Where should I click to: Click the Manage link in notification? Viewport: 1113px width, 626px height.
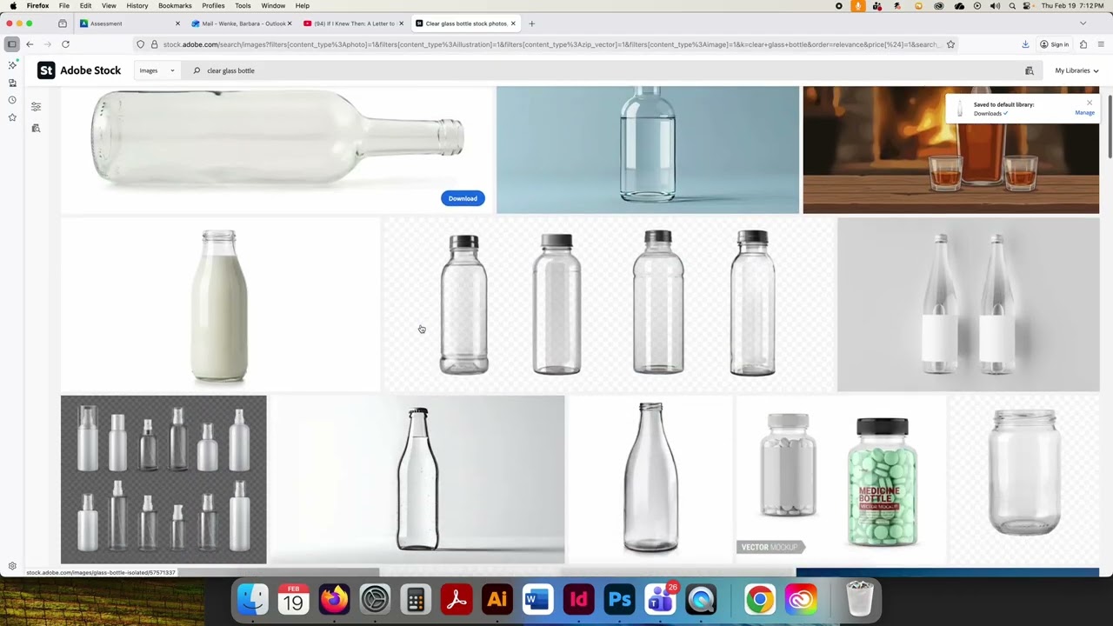click(1084, 113)
